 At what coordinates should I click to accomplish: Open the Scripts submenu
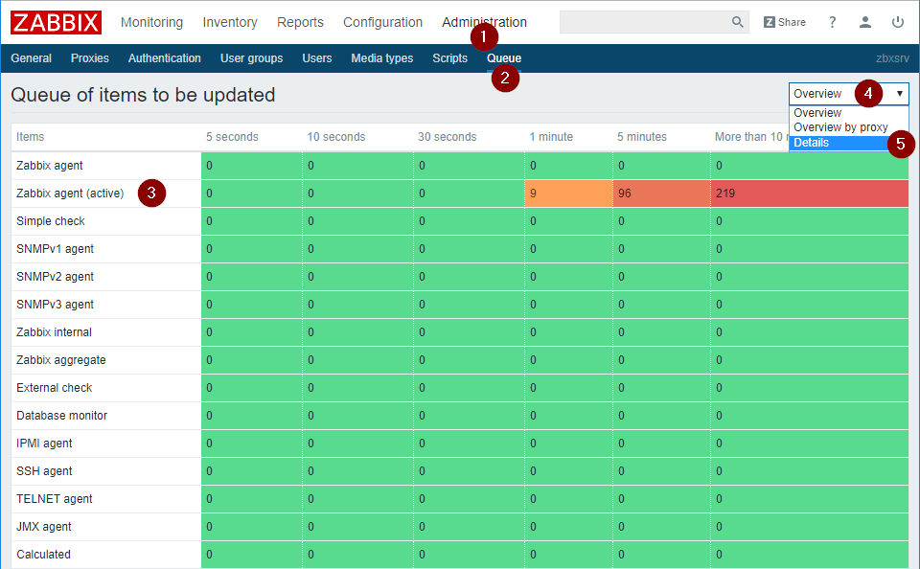[x=450, y=58]
